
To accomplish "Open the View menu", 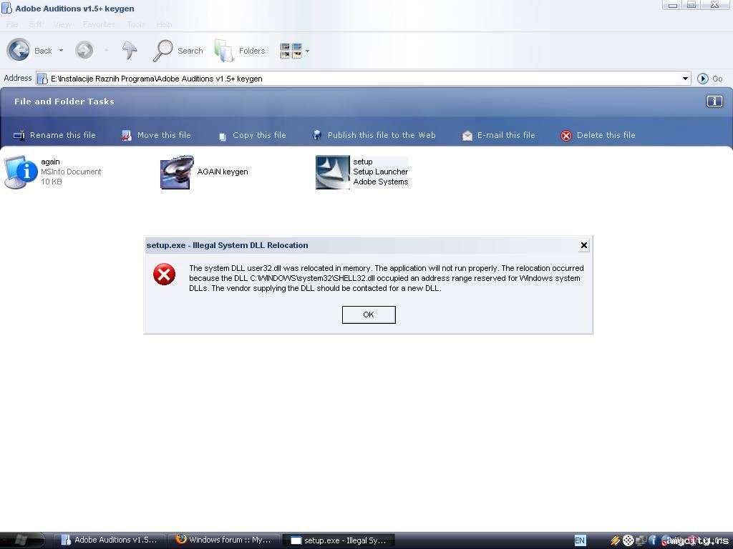I will [x=63, y=24].
